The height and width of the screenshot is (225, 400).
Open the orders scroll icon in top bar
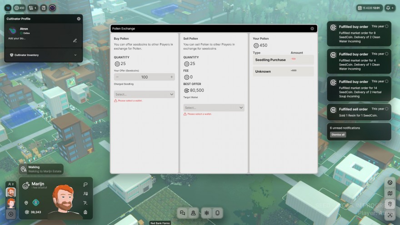pos(32,8)
